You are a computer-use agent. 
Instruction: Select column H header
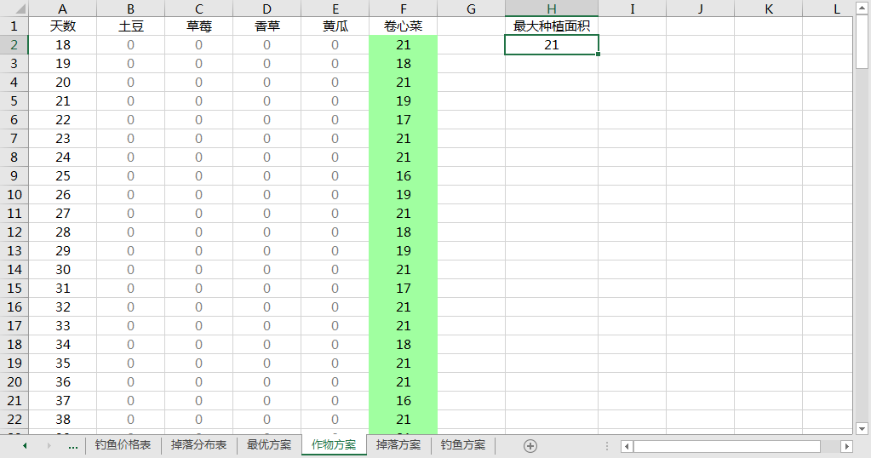click(x=552, y=9)
